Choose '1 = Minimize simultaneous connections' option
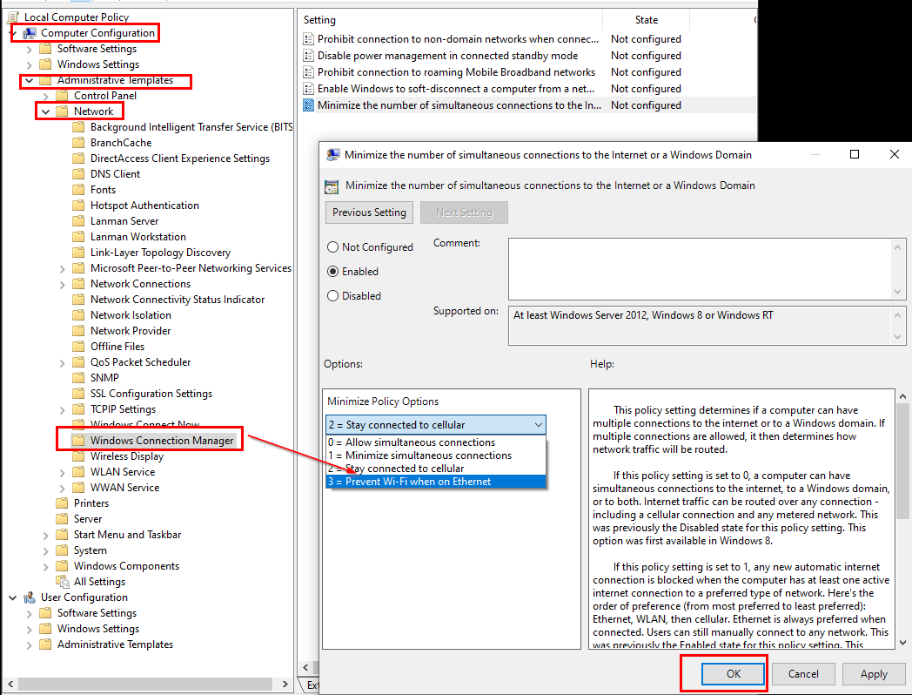This screenshot has height=695, width=912. (x=436, y=455)
